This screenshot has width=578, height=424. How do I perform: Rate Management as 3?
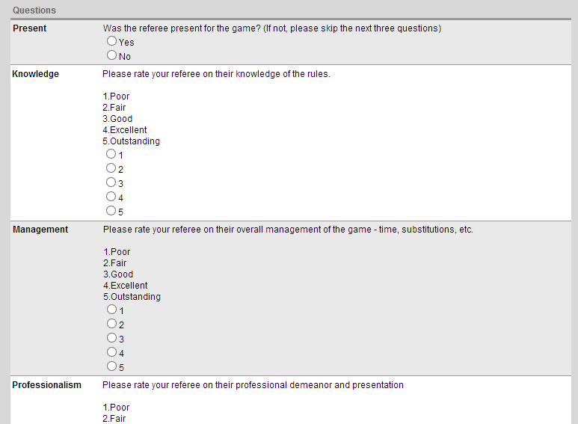(x=111, y=338)
